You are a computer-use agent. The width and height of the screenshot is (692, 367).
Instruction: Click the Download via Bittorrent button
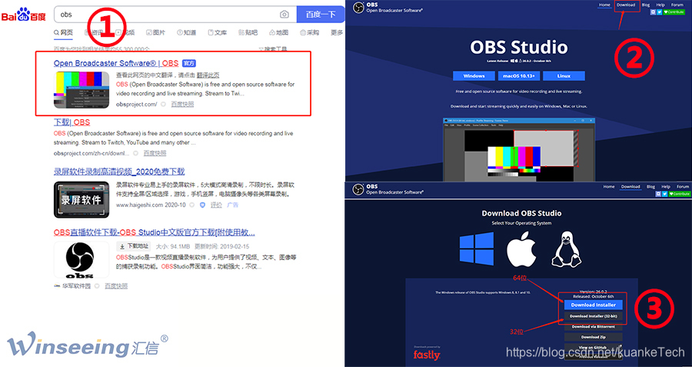pos(593,326)
